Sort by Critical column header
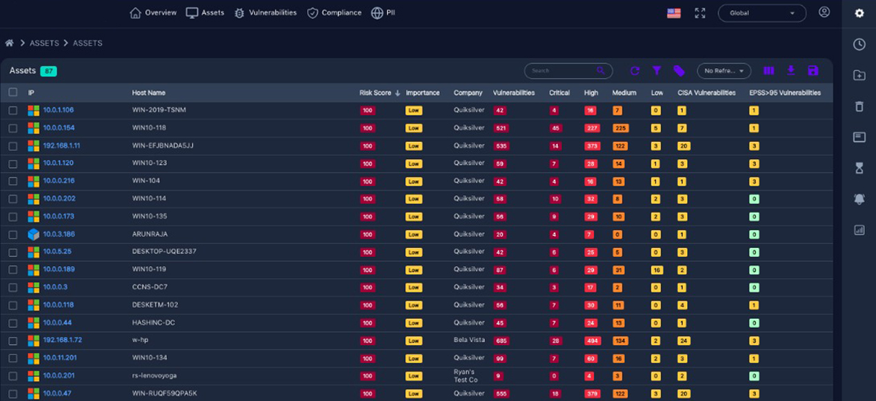Image resolution: width=876 pixels, height=401 pixels. [x=559, y=93]
